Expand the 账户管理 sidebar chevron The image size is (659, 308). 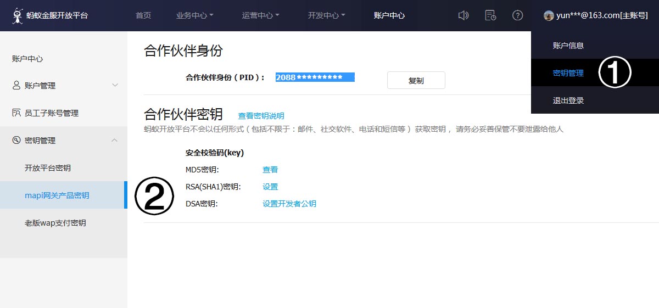[x=115, y=85]
